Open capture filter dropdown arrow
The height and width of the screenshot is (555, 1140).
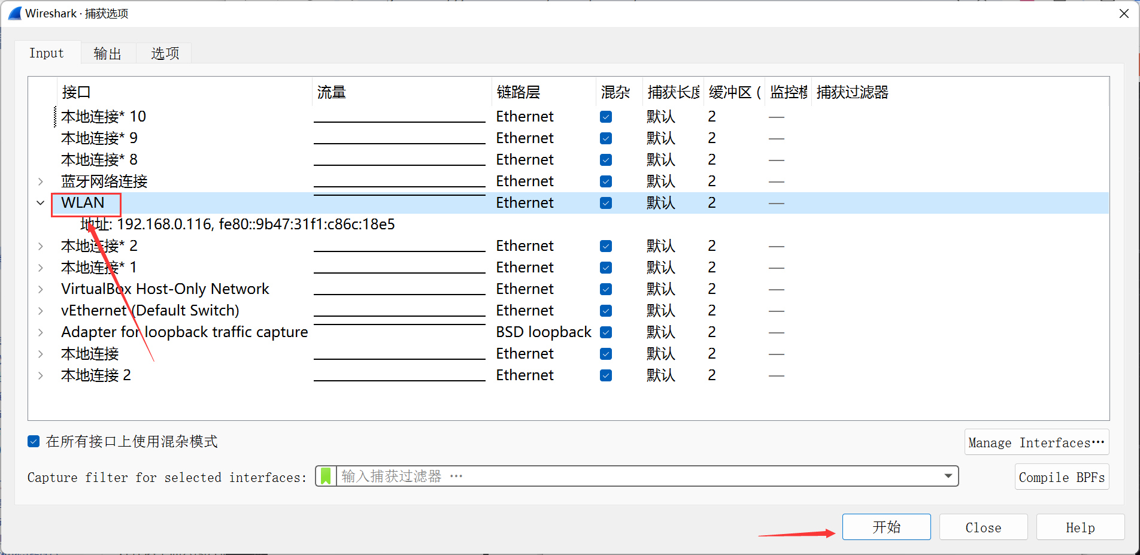pyautogui.click(x=948, y=476)
